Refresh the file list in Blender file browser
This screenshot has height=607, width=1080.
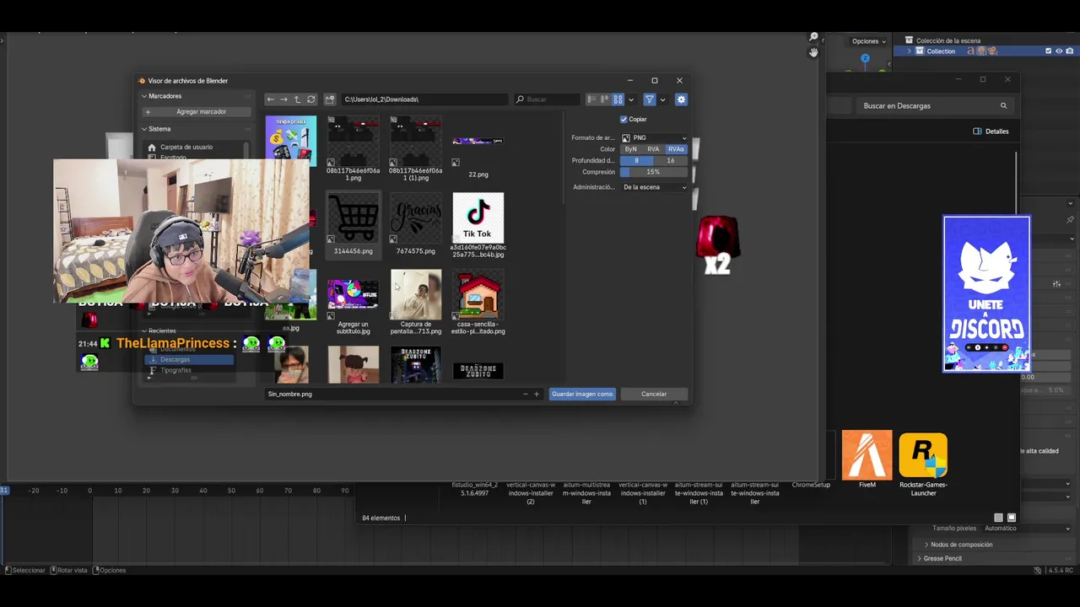[310, 99]
